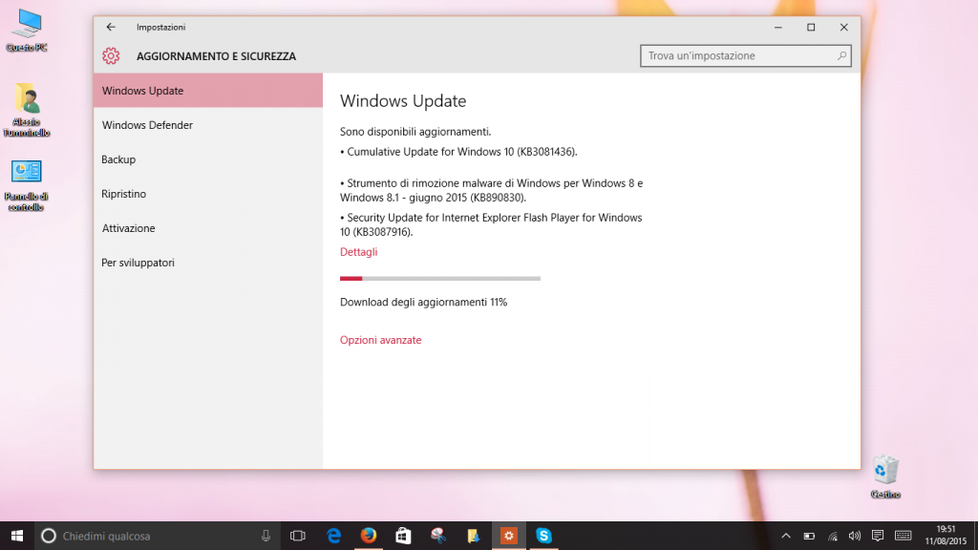The image size is (978, 550).
Task: Select the Windows Update section
Action: (x=208, y=91)
